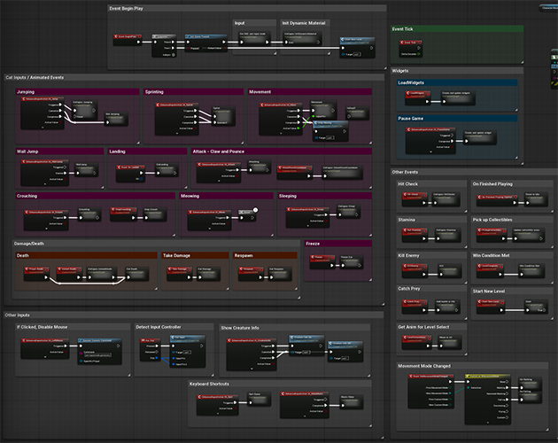Expand the Jumping input action node's hidden pins
Viewport: 558px width, 443px height.
[44, 128]
